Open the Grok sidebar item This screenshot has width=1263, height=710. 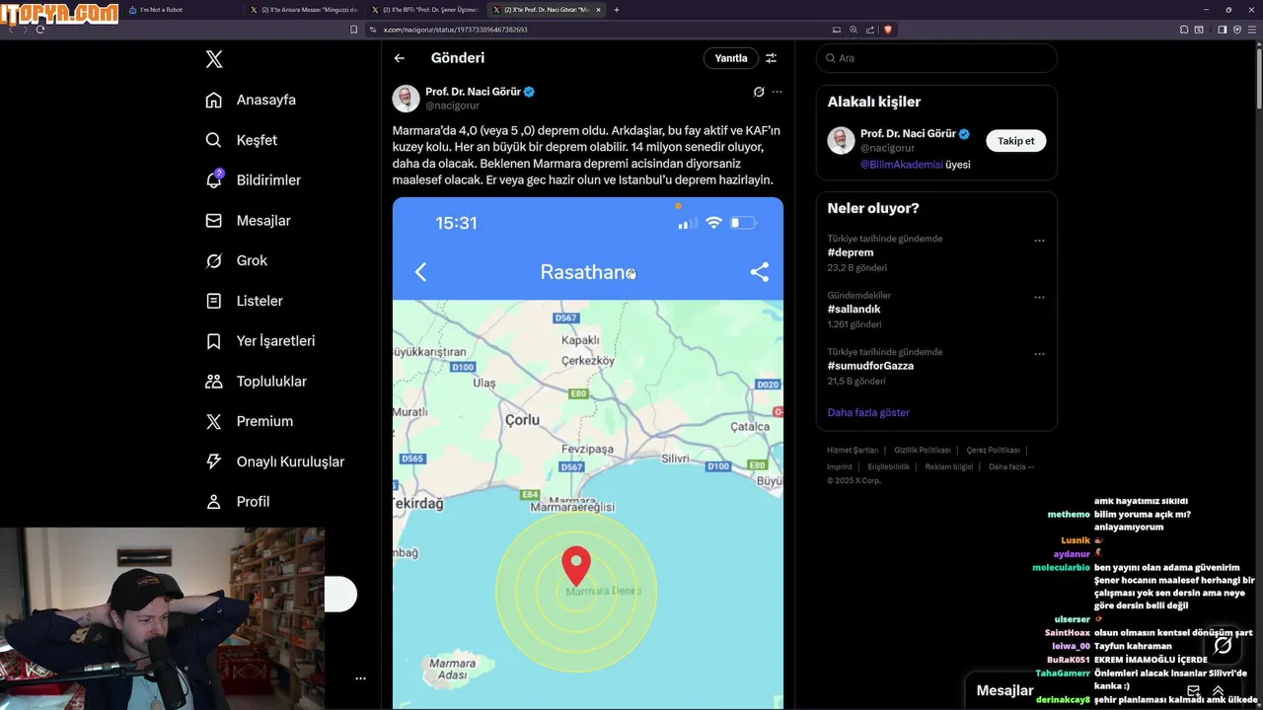coord(237,260)
